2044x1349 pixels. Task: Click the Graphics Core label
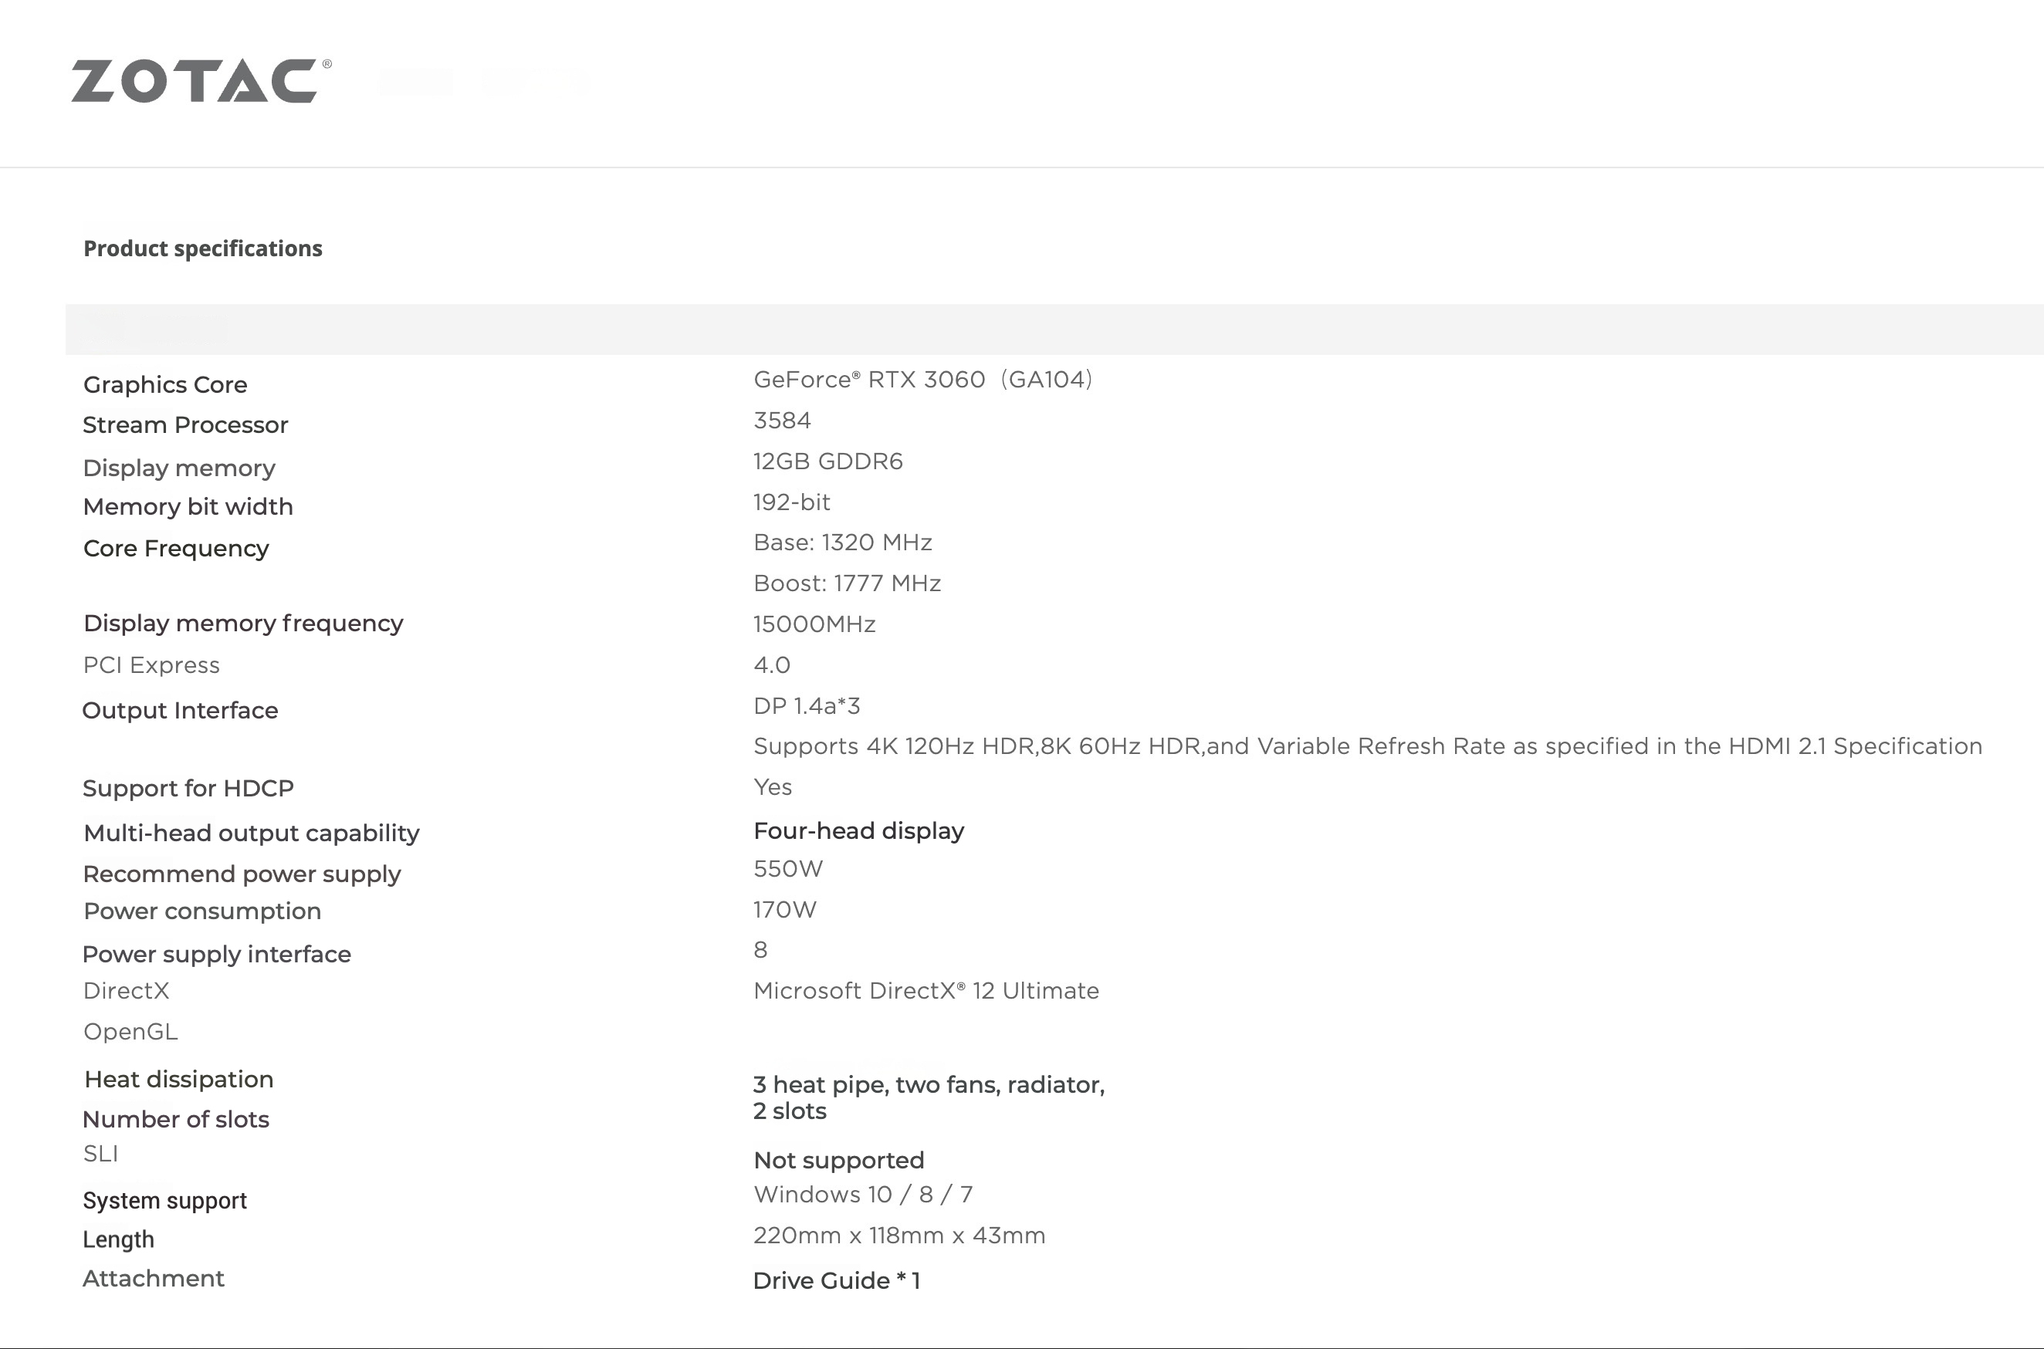click(165, 384)
